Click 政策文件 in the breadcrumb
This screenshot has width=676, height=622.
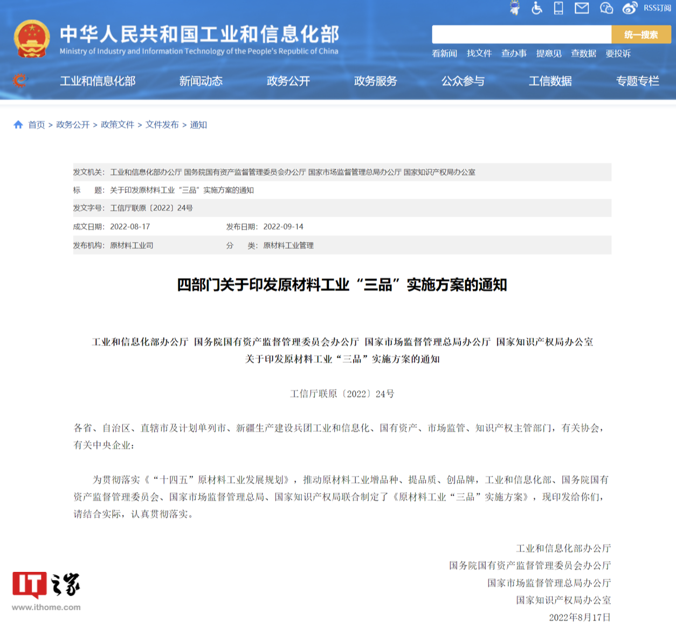118,125
